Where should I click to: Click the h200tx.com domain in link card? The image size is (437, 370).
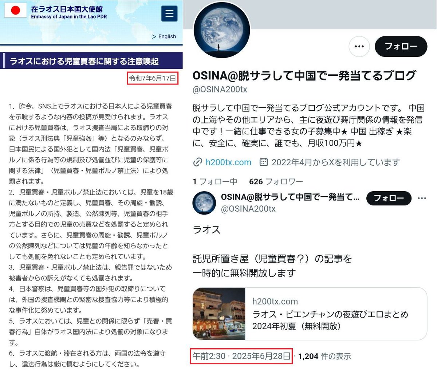(x=275, y=301)
